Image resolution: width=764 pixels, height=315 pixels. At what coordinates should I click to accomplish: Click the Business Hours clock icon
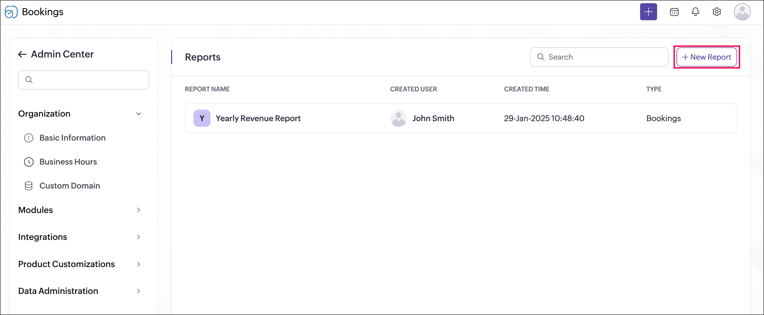pos(29,162)
